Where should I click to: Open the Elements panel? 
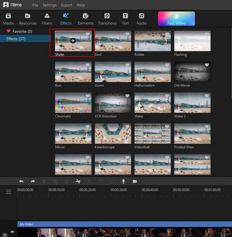(85, 19)
